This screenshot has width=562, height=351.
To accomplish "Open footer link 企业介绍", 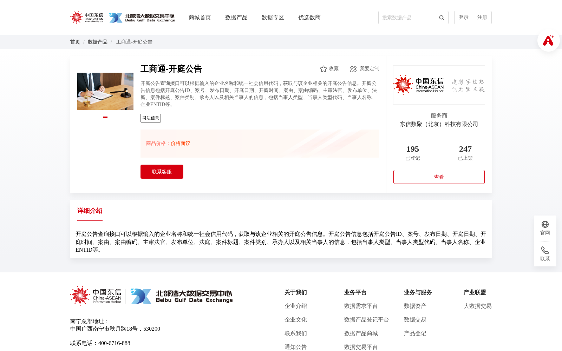I will click(x=296, y=306).
